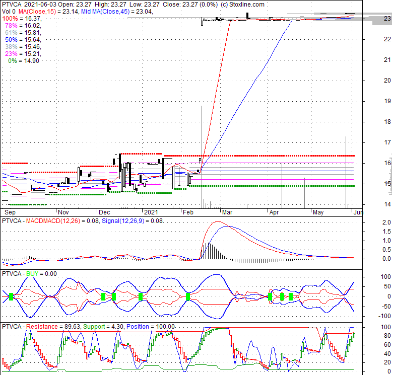Click the 0% = 14.90 Fibonacci level
The image size is (393, 375).
tap(24, 60)
